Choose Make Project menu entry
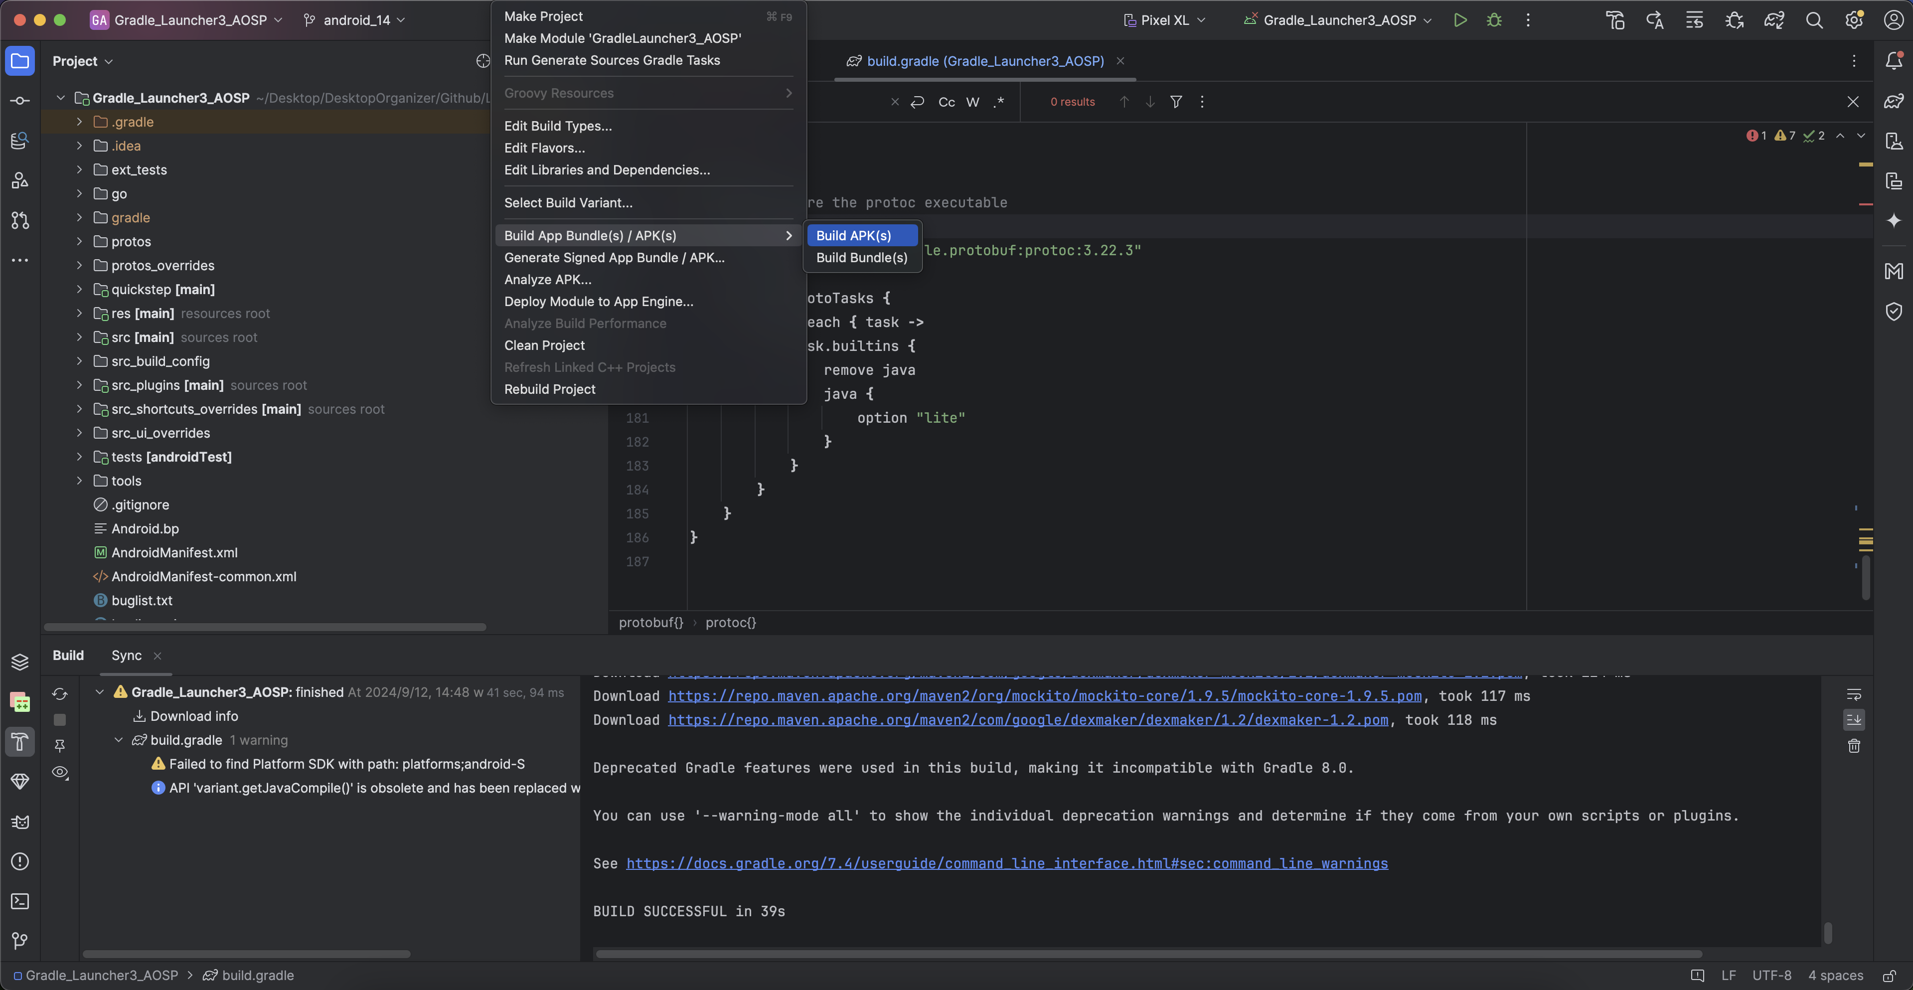 (648, 16)
